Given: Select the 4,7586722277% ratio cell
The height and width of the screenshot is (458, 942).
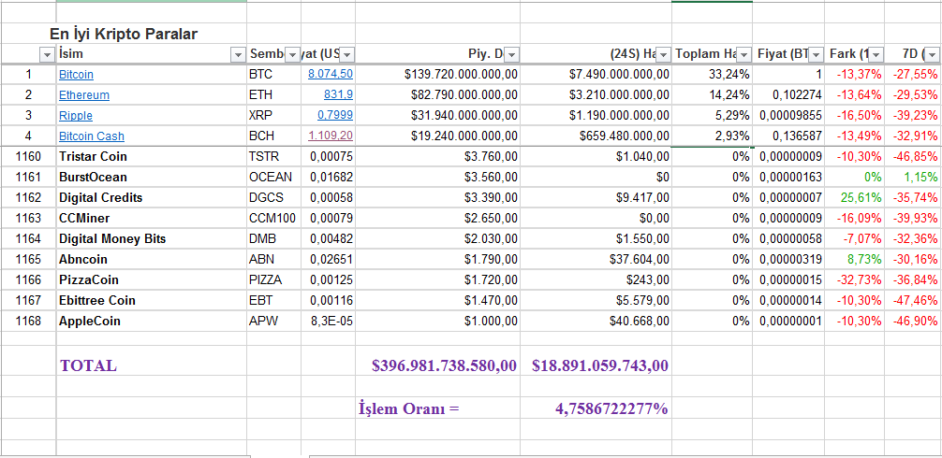Looking at the screenshot, I should pos(596,408).
